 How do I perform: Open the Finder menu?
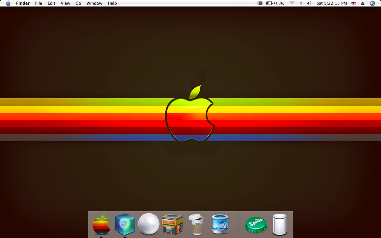[23, 3]
